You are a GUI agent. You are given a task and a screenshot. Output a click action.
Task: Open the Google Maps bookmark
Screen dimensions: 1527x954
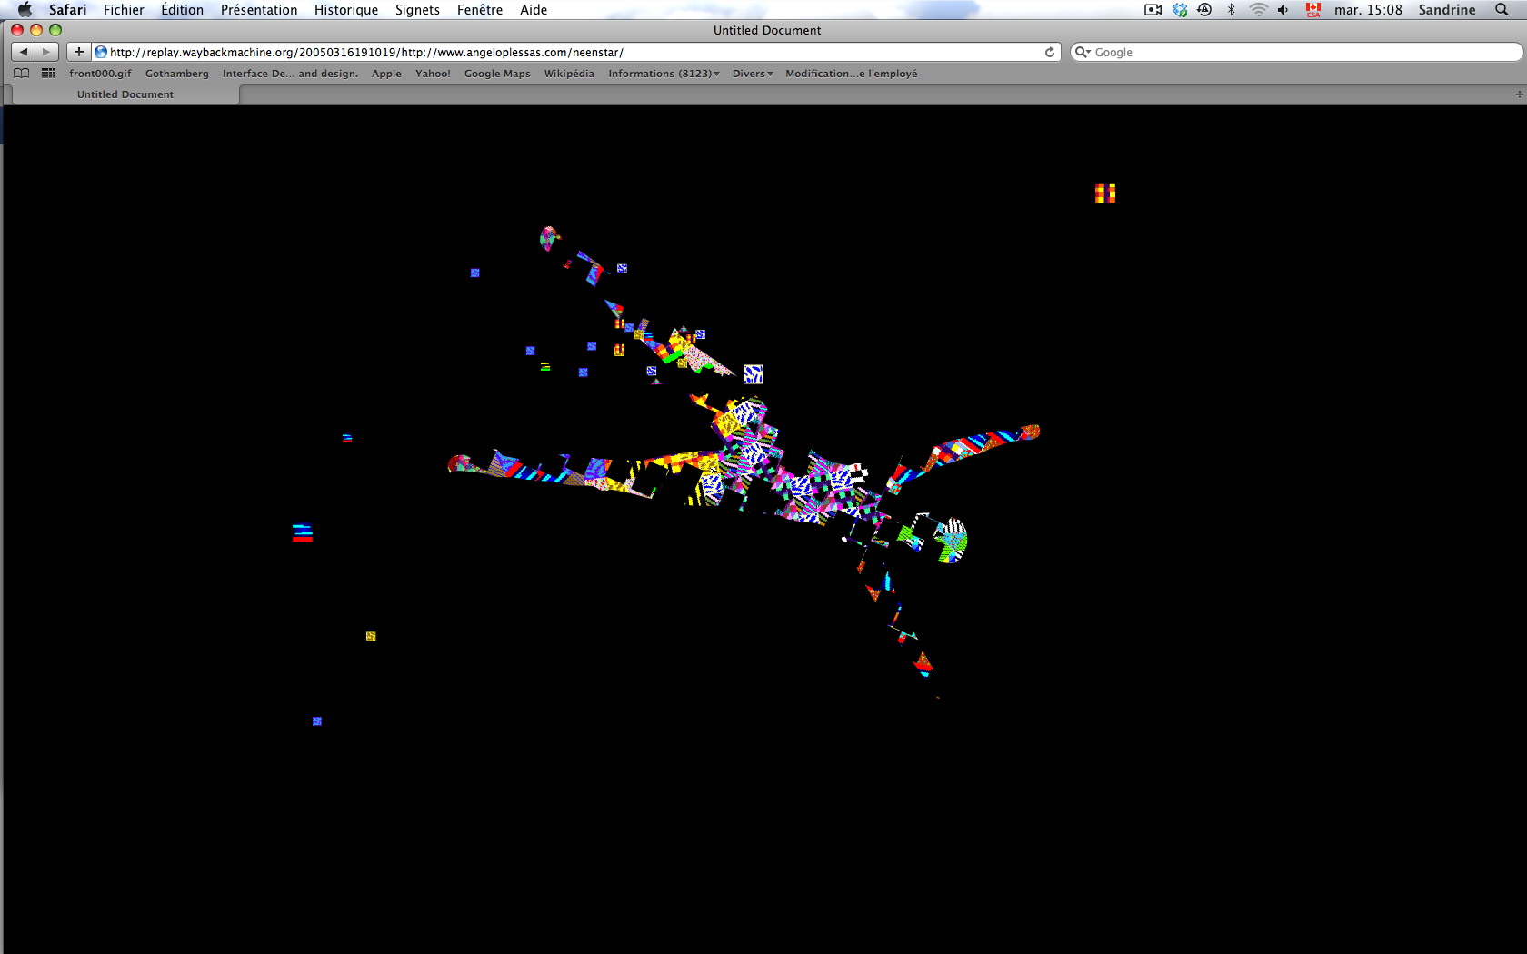(497, 74)
